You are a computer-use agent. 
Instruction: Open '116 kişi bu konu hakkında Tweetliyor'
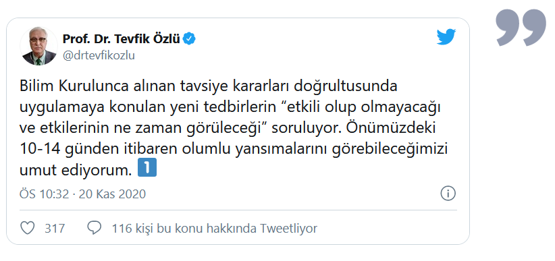pyautogui.click(x=215, y=229)
